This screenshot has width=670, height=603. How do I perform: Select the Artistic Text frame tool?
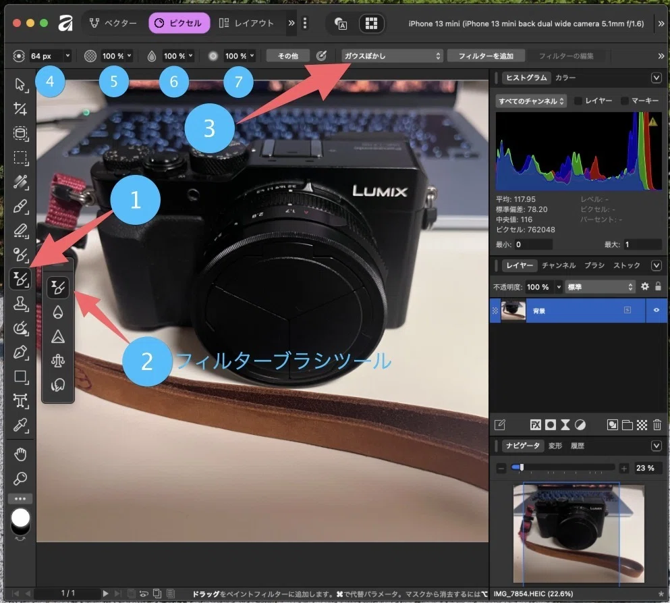20,401
